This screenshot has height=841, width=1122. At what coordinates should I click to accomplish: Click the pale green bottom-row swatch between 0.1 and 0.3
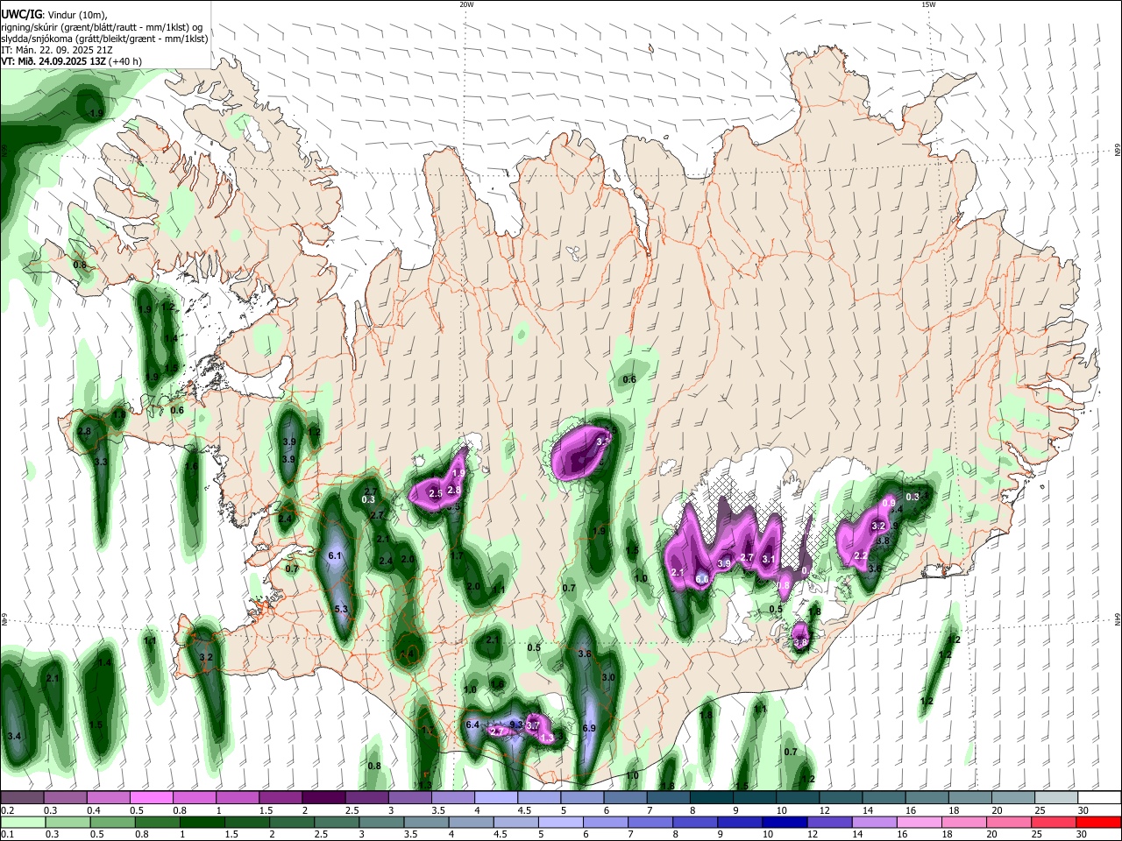click(24, 823)
